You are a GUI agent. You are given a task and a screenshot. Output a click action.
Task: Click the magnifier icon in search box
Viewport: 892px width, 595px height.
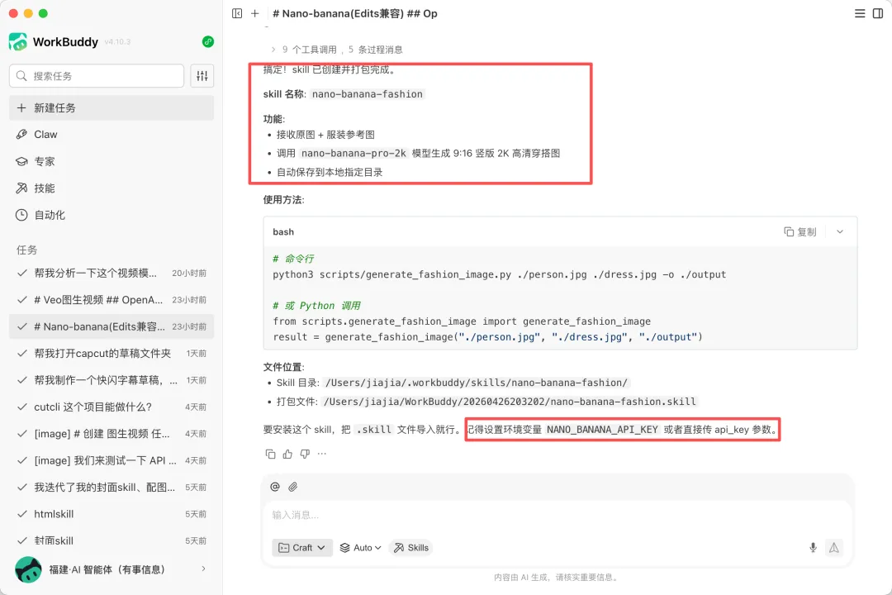tap(21, 76)
